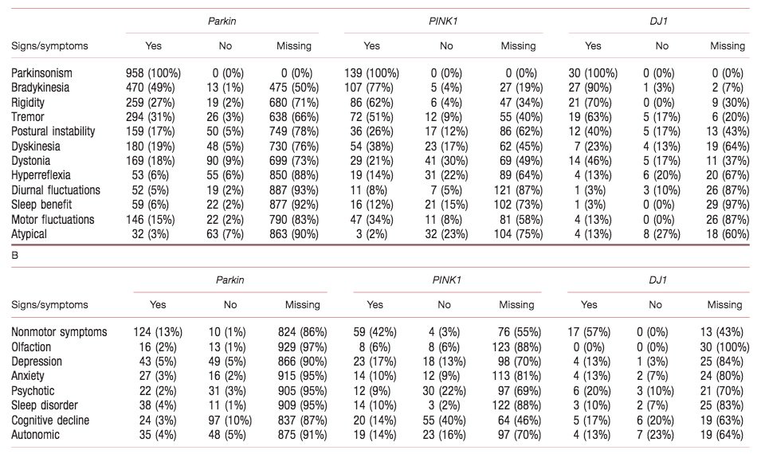Select the 139 (100%) PINK1 cell
The image size is (761, 454).
click(x=371, y=73)
